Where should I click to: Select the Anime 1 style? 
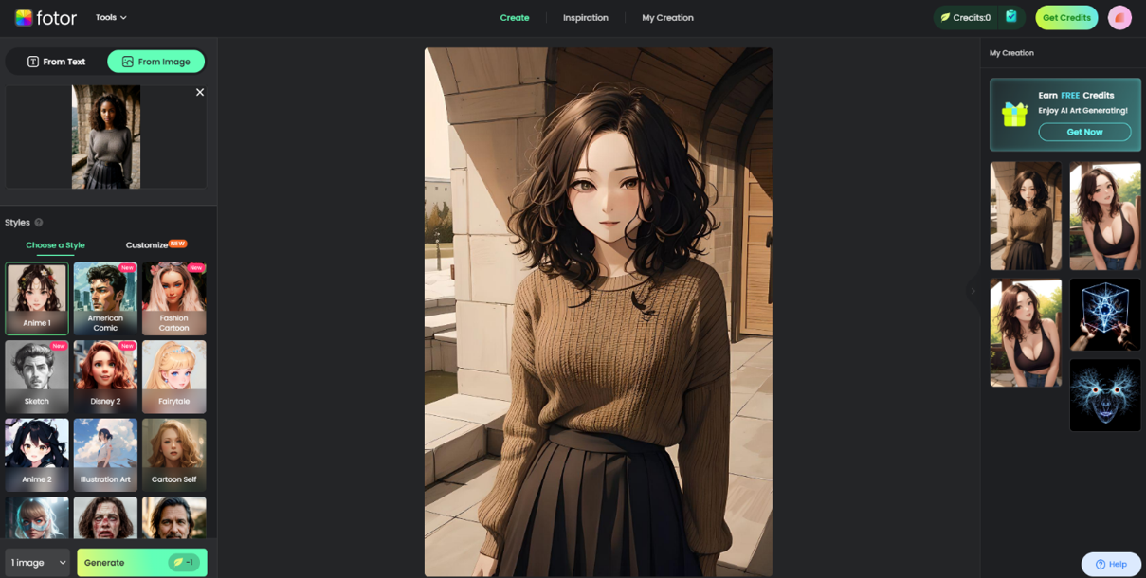click(36, 298)
